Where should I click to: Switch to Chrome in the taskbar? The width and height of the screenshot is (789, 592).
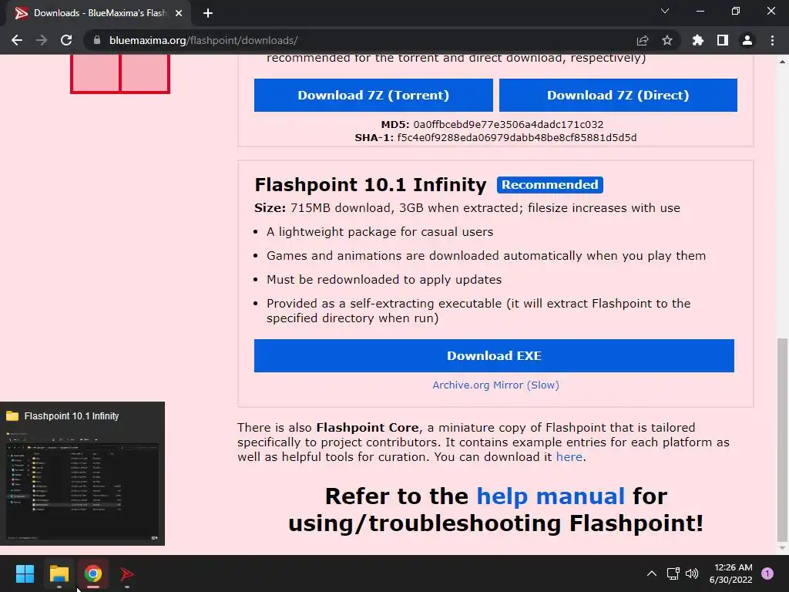[x=93, y=573]
